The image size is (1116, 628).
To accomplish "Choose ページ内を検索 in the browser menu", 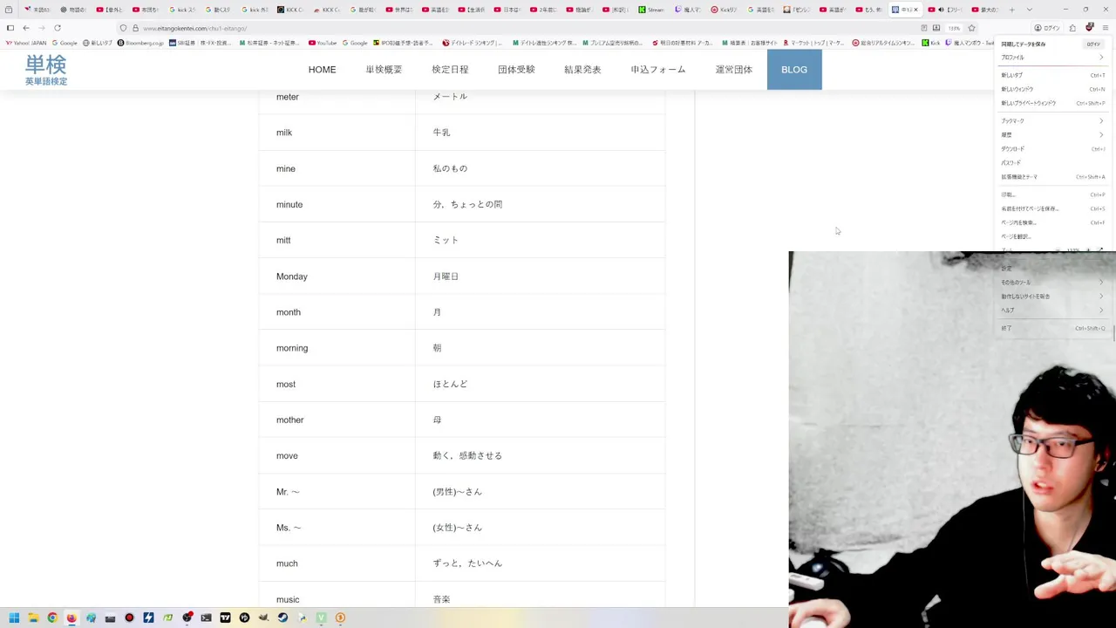I will [1051, 222].
